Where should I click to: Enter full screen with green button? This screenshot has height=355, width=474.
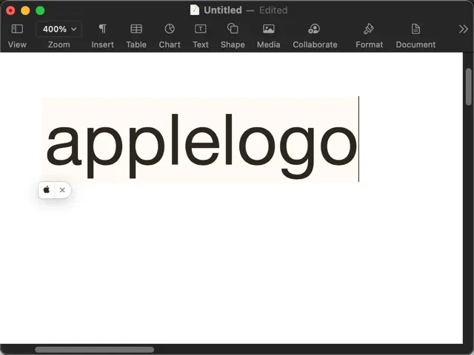[40, 10]
